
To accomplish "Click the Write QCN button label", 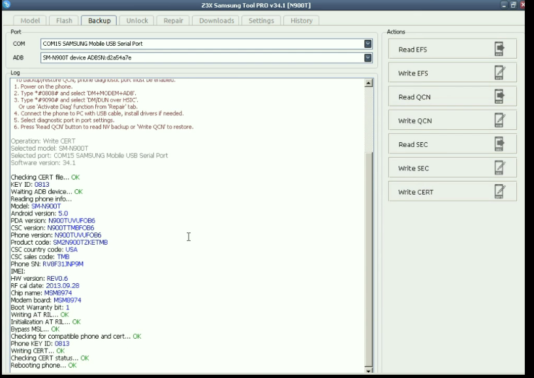I will (415, 121).
